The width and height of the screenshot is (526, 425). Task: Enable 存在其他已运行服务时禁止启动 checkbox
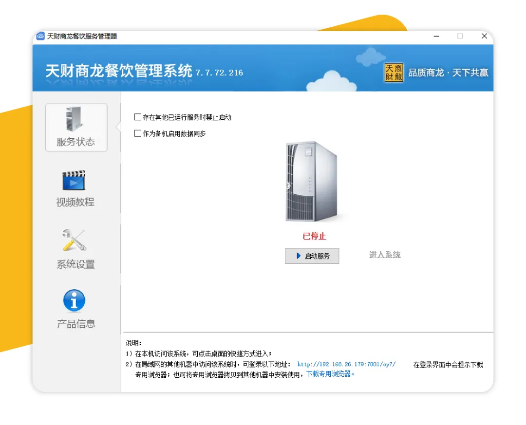coord(137,117)
